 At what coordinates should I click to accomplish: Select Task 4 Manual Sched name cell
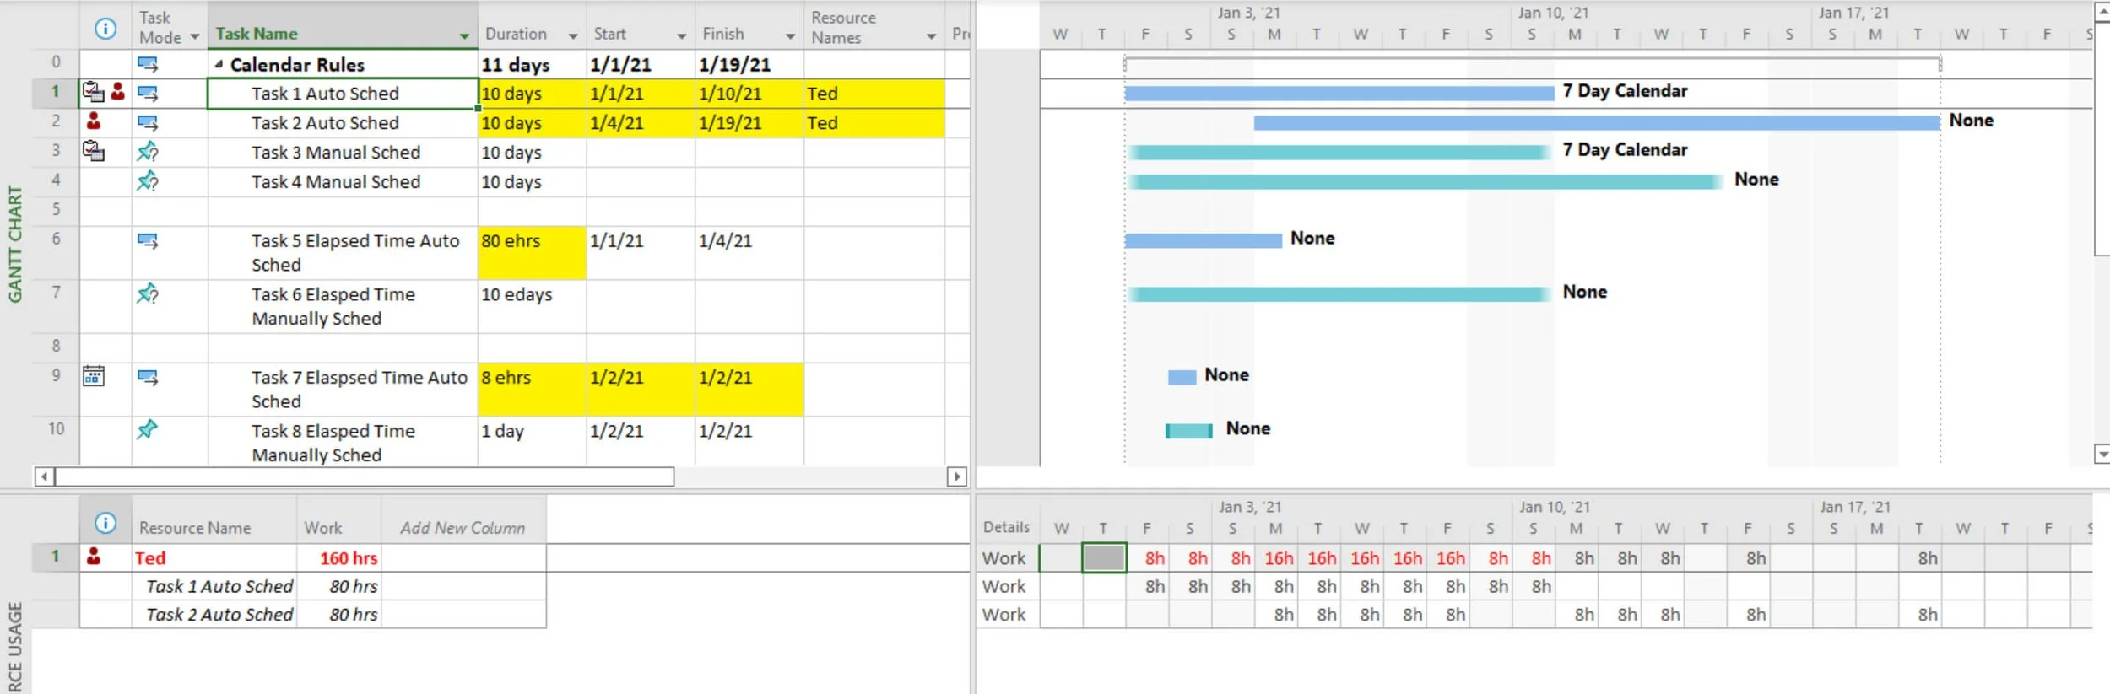[x=343, y=182]
